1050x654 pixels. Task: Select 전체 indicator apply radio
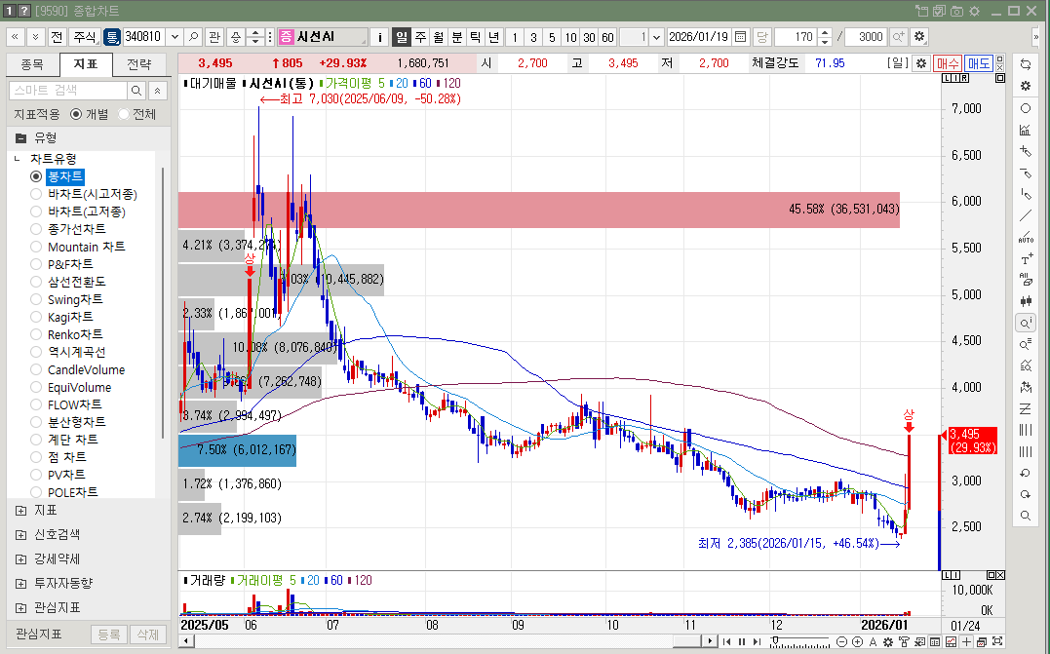point(123,114)
